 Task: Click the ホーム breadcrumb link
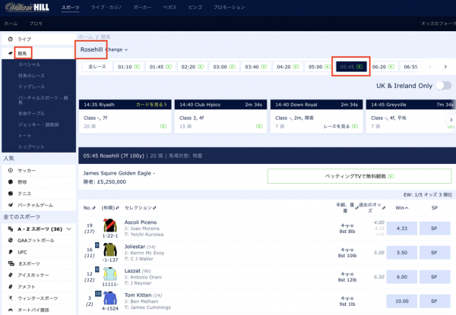coord(85,37)
